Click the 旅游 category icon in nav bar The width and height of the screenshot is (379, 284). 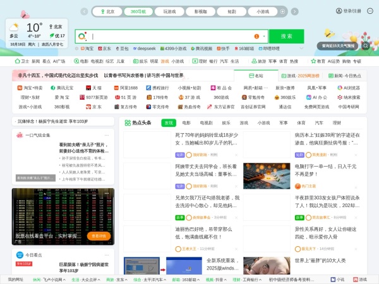(254, 61)
